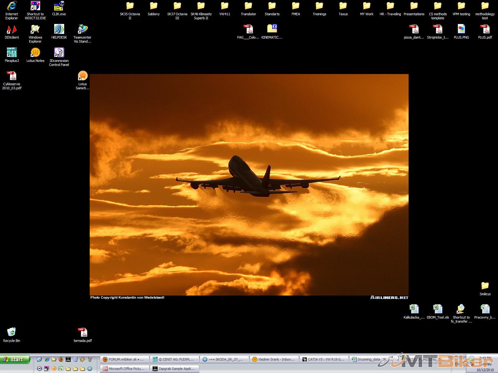
Task: Open 3Dconnexion Control Panel shortcut
Action: tap(59, 53)
